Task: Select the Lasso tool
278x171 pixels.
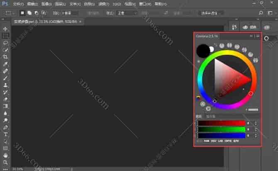Action: [5, 43]
